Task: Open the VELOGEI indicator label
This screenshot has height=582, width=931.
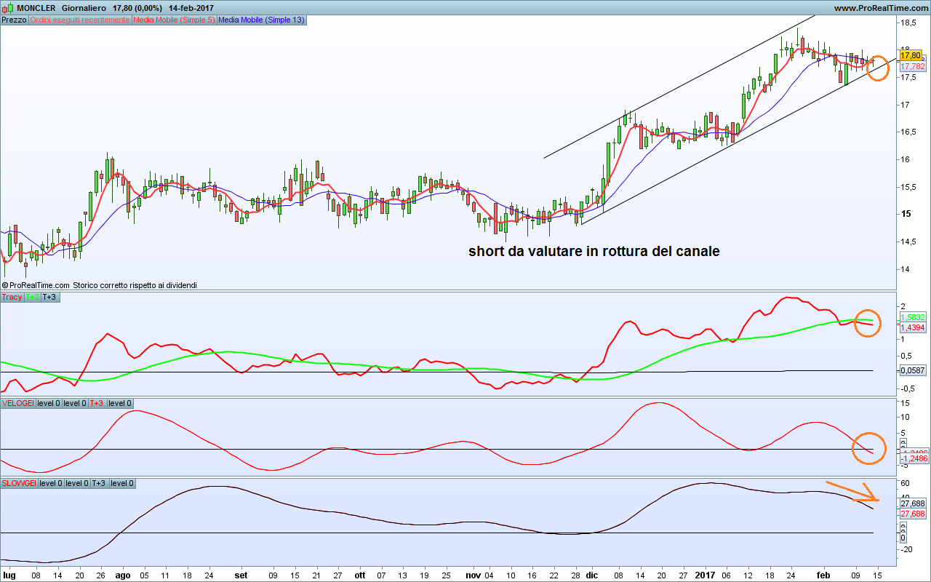Action: 17,403
